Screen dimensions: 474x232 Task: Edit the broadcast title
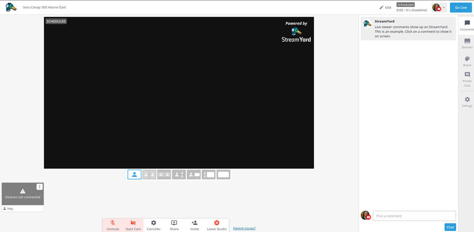click(385, 7)
